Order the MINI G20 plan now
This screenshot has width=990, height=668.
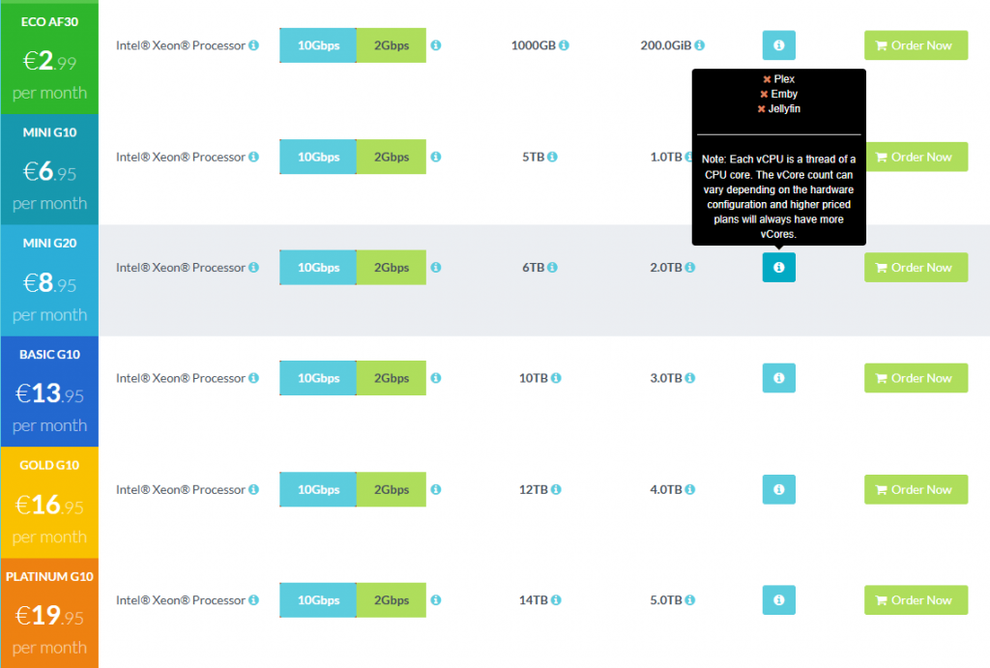coord(916,267)
